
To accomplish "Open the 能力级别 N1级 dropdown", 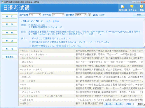I will coord(35,15).
